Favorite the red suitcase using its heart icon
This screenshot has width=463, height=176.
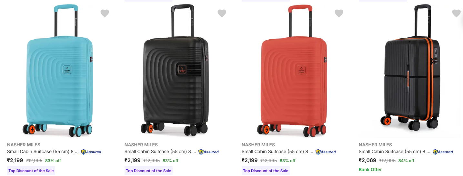click(x=339, y=13)
